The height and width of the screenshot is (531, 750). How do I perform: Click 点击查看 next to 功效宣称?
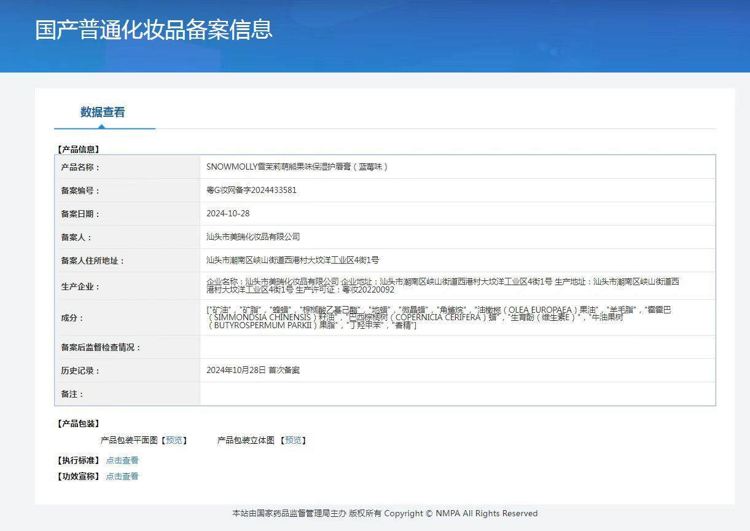(122, 476)
